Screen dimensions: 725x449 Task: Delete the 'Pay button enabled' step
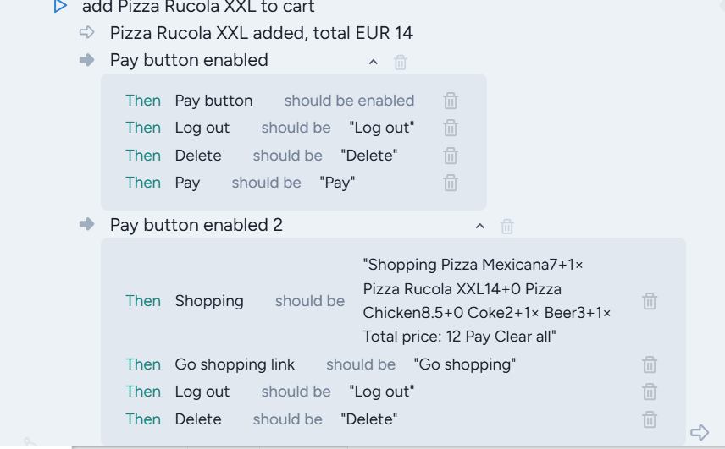tap(401, 62)
